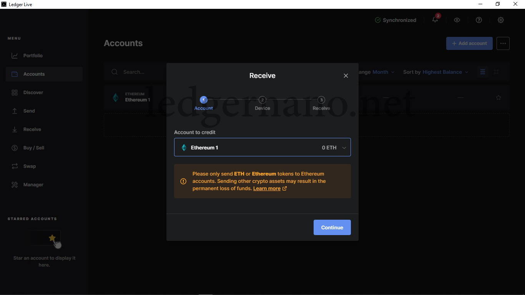Open Discover grid icon in menu

click(15, 93)
